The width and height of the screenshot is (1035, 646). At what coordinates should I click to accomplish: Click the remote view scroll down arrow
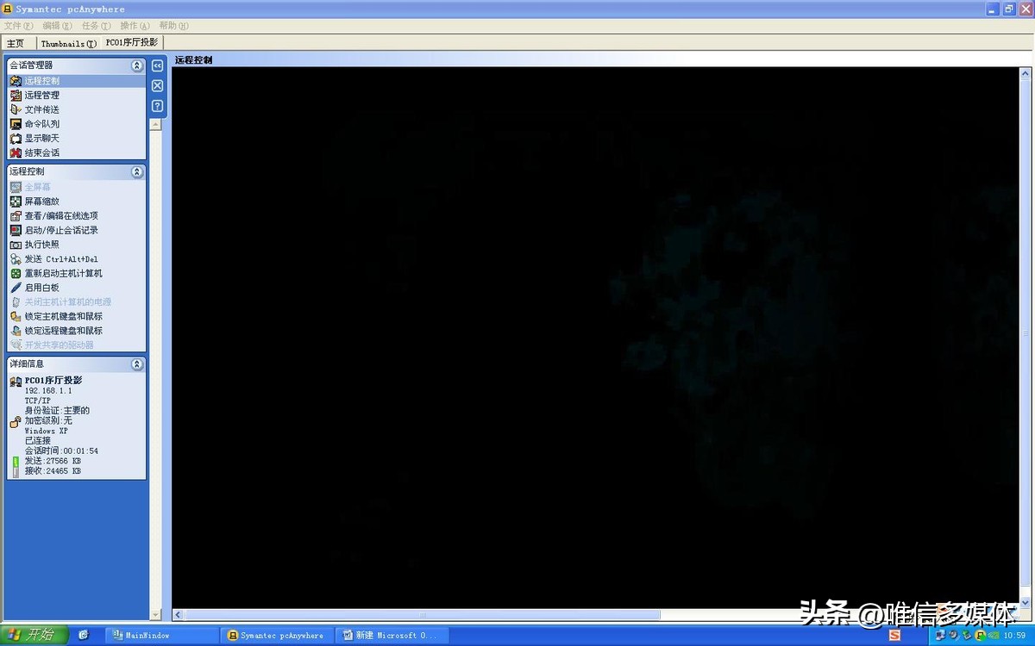tap(1026, 603)
